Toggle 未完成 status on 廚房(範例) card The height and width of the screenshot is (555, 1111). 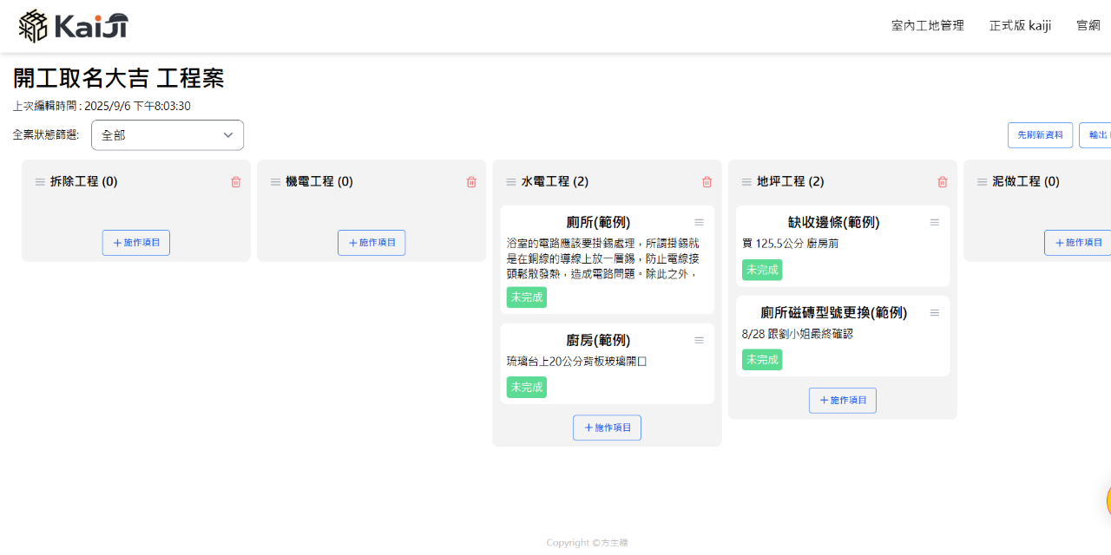[526, 387]
